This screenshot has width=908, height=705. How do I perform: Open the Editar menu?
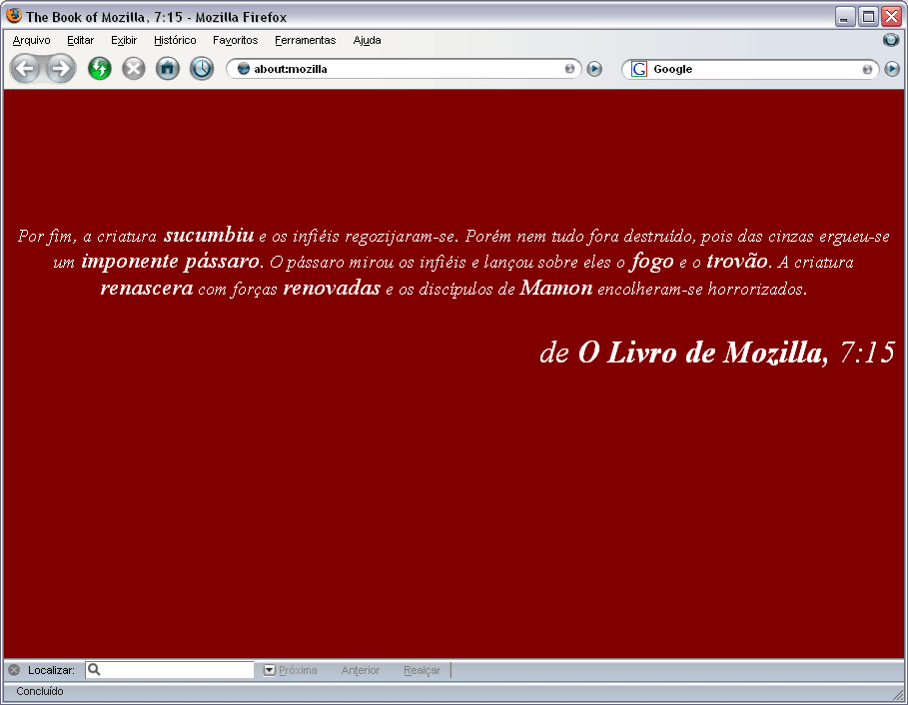81,40
